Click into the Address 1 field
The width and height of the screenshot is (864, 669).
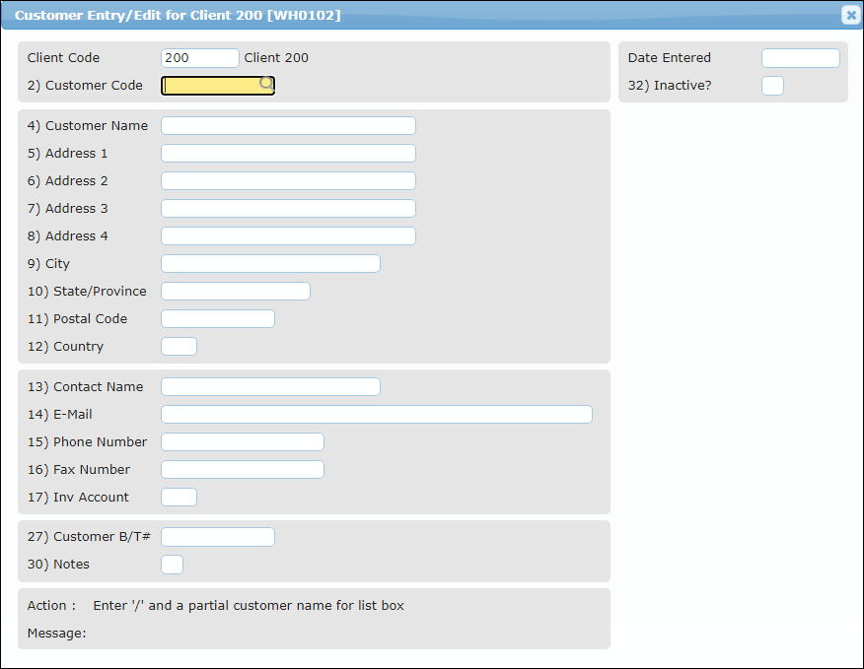point(288,154)
